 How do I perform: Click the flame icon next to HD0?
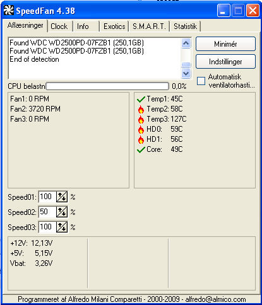[x=141, y=129]
